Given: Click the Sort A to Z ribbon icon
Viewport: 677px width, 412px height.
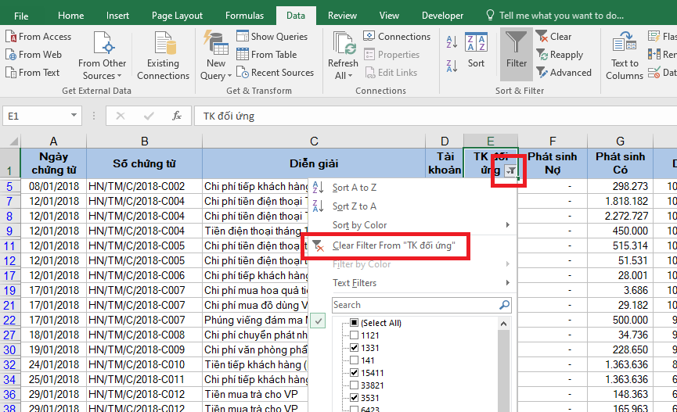Looking at the screenshot, I should (x=453, y=42).
